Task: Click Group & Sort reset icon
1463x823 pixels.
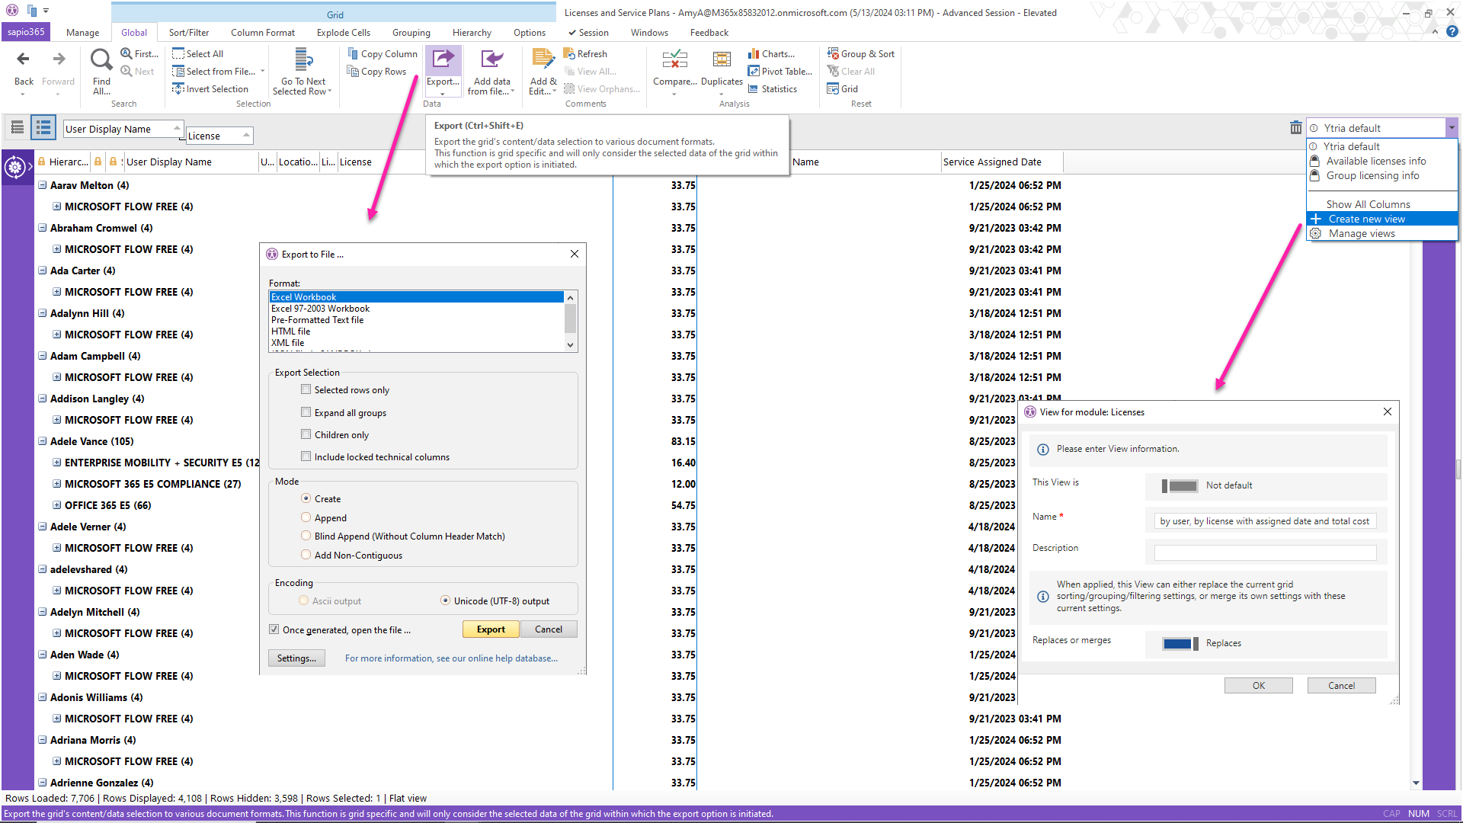Action: (833, 53)
